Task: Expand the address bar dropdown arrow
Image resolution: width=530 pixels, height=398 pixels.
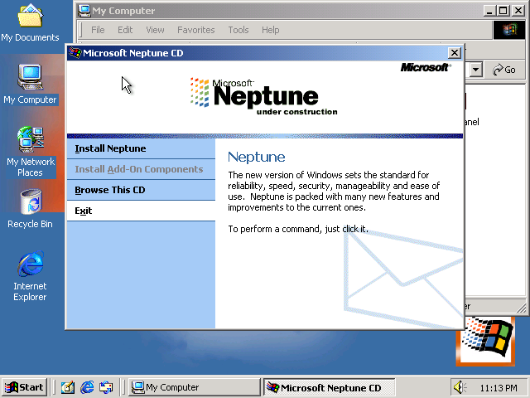Action: coord(476,70)
